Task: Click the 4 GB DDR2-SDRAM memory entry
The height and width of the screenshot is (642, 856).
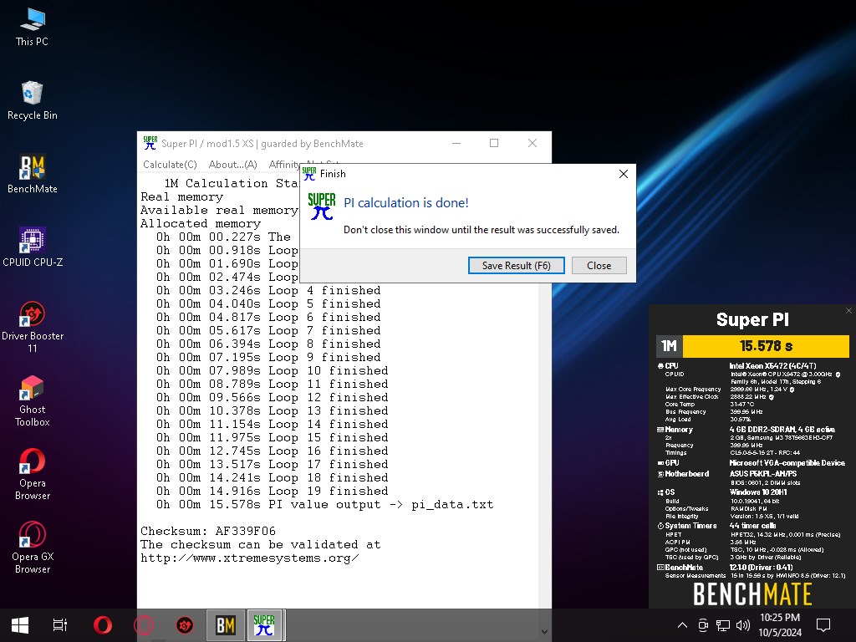Action: 782,430
